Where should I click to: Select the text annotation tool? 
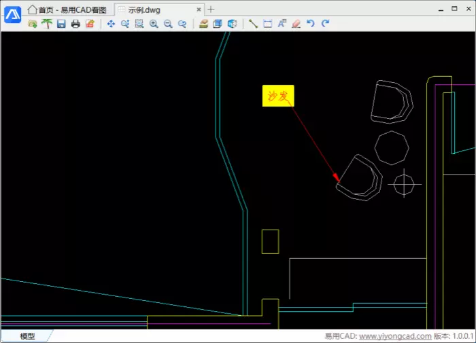pos(282,24)
